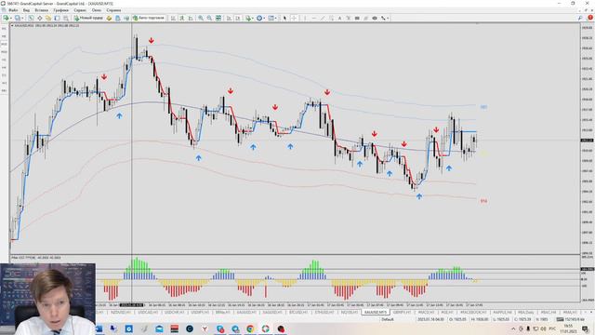Expand the Indicators dropdown arrow
Image resolution: width=595 pixels, height=335 pixels.
(x=253, y=18)
